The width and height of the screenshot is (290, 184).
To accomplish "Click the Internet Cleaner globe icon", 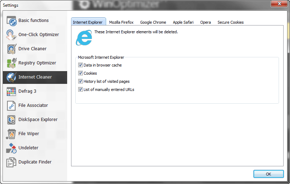I will coord(11,77).
